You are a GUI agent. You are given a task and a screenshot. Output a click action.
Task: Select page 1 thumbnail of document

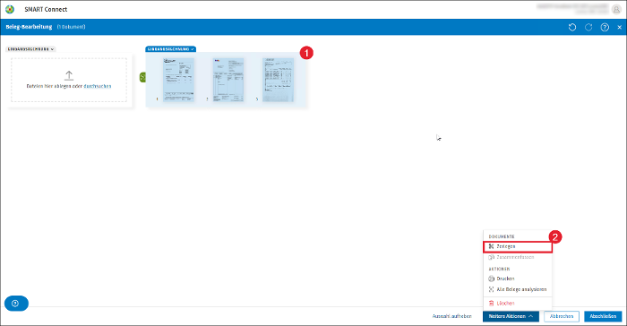tap(178, 80)
